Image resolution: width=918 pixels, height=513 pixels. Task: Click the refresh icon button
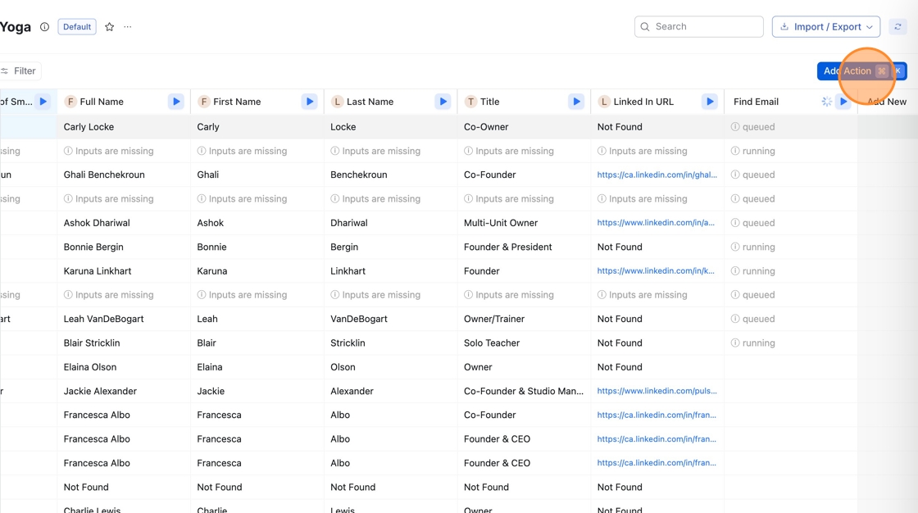pos(898,27)
